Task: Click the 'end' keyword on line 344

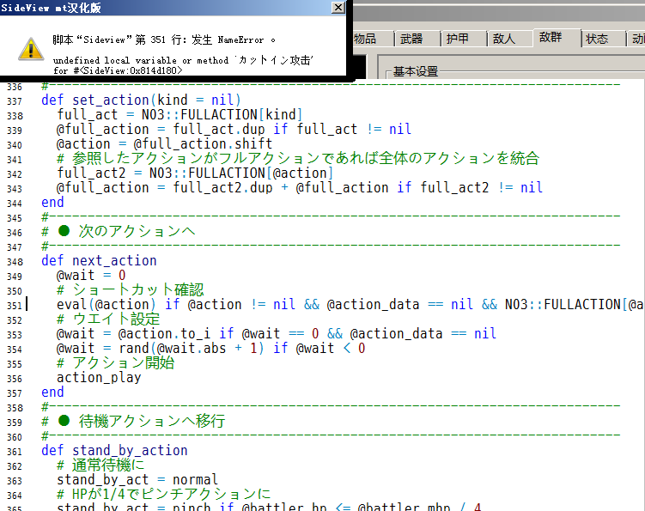Action: [52, 203]
